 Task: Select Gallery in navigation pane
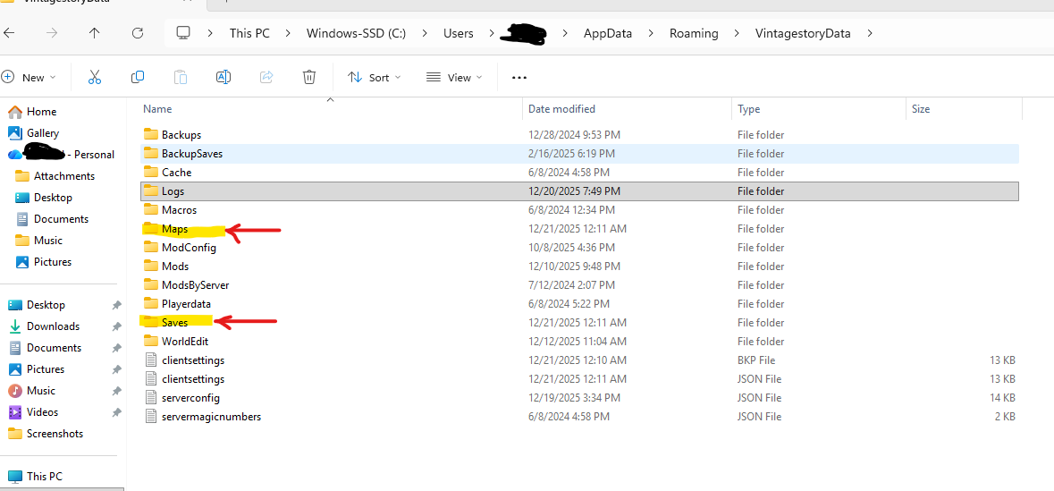[43, 133]
